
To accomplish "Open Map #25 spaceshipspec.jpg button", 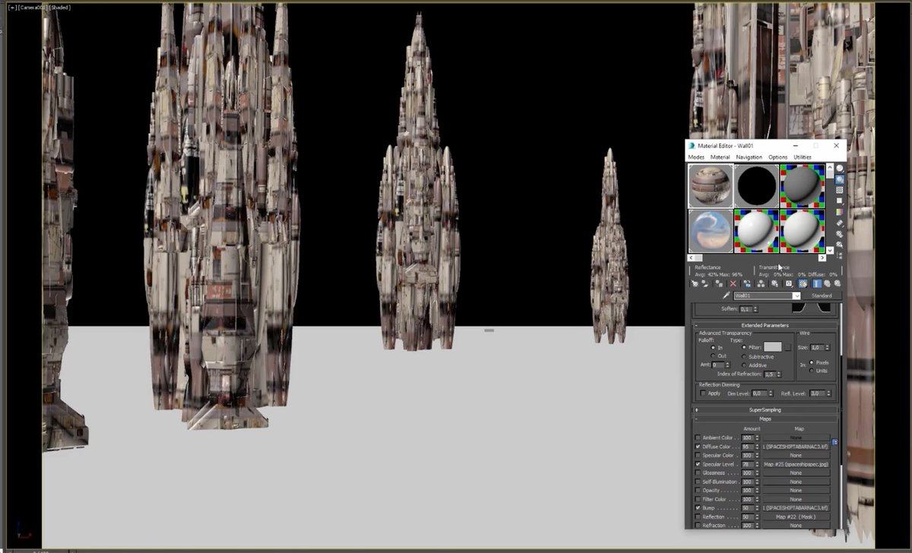I will (x=796, y=464).
